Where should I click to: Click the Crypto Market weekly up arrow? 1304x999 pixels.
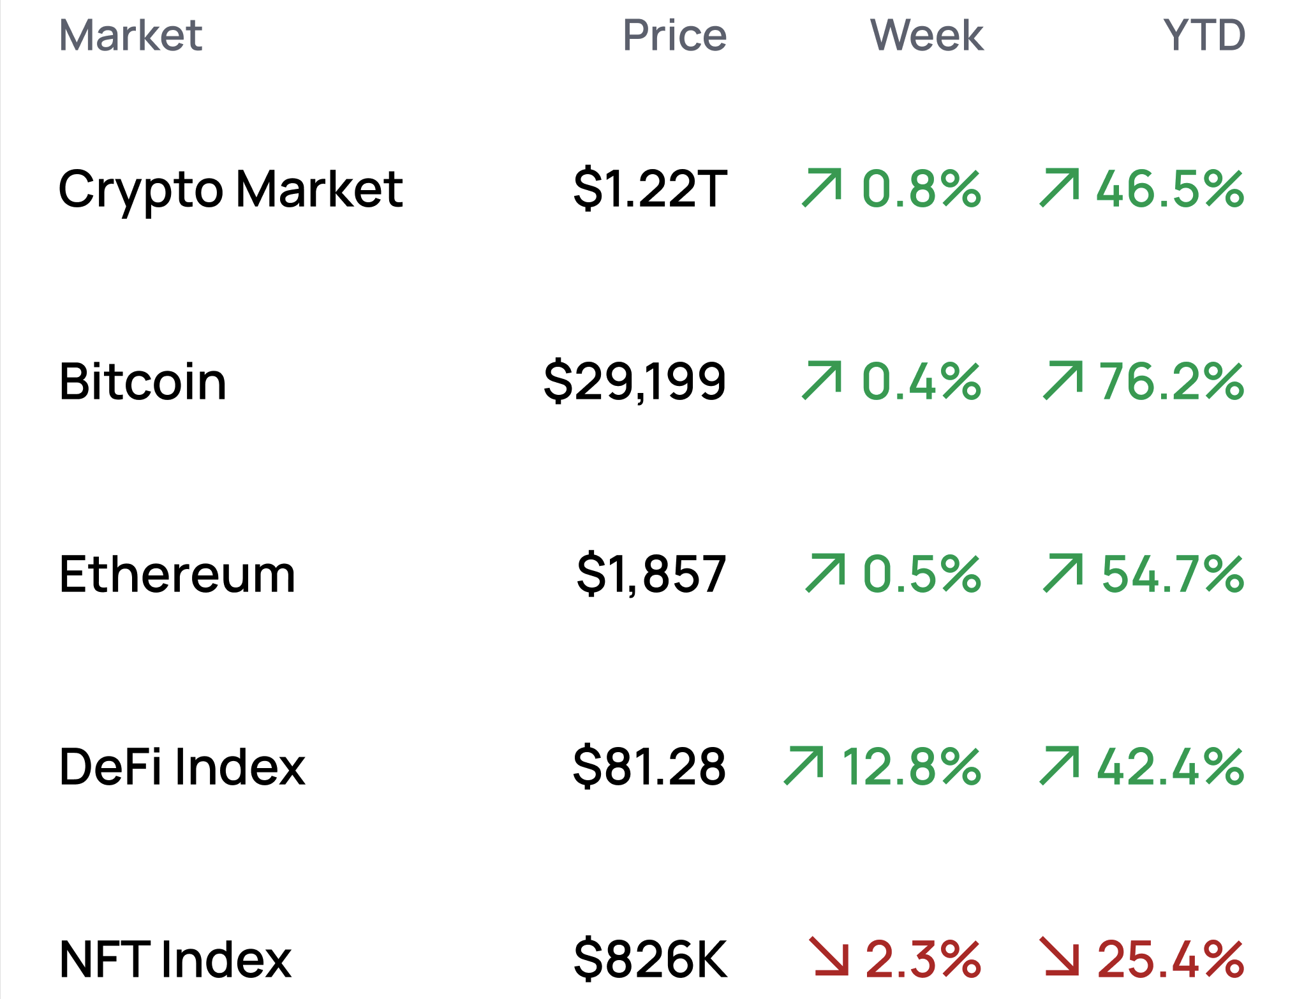click(822, 188)
